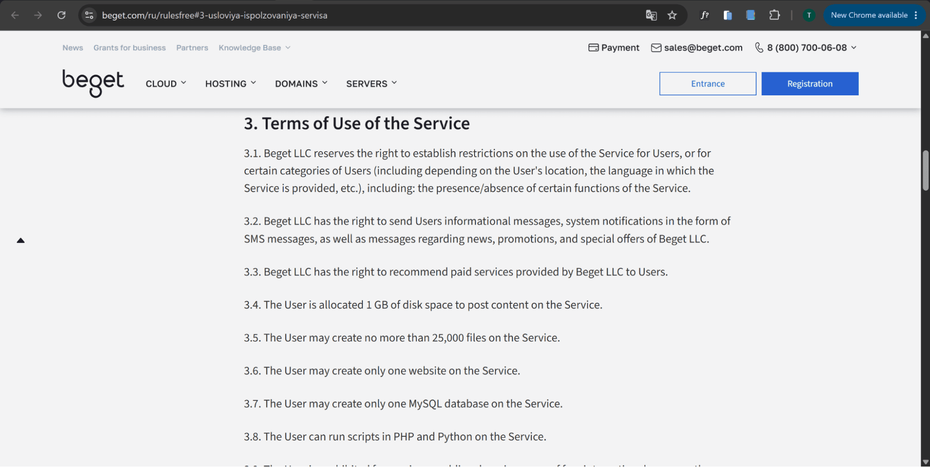
Task: Expand the Knowledge Base dropdown
Action: (x=254, y=48)
